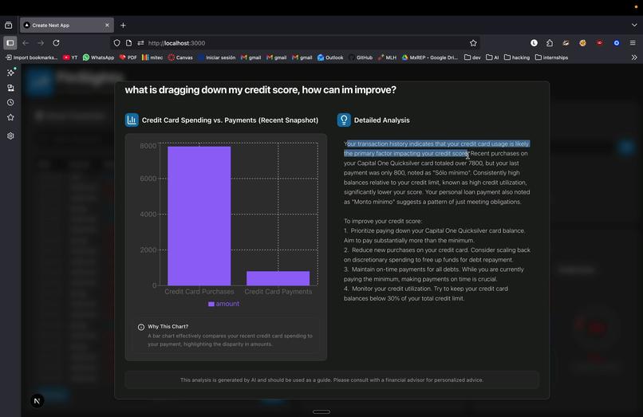Open the Extensions puzzle-piece icon
Screen dimensions: 643x417
pos(550,43)
